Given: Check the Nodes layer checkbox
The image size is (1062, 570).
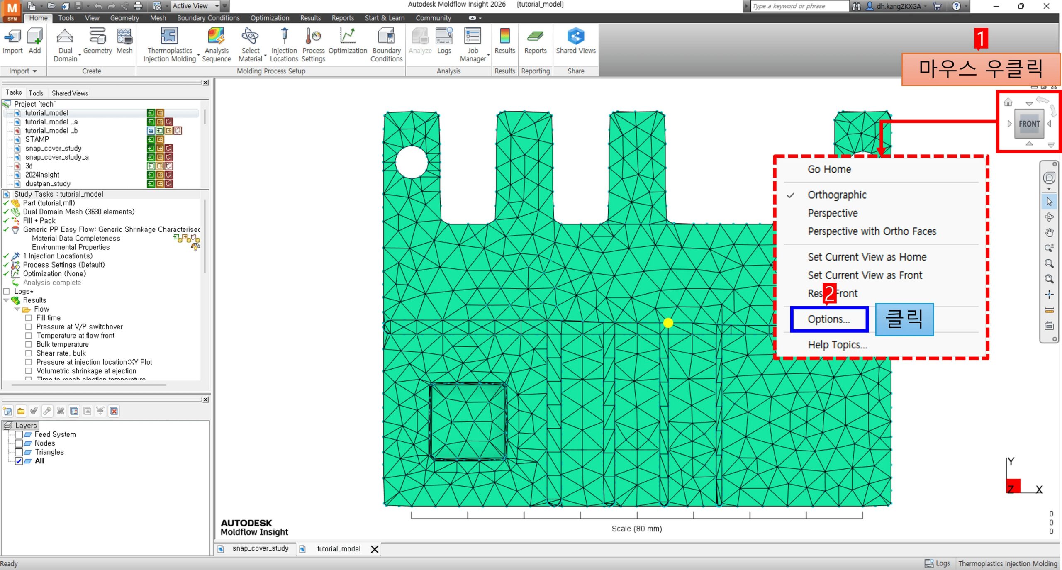Looking at the screenshot, I should 19,443.
